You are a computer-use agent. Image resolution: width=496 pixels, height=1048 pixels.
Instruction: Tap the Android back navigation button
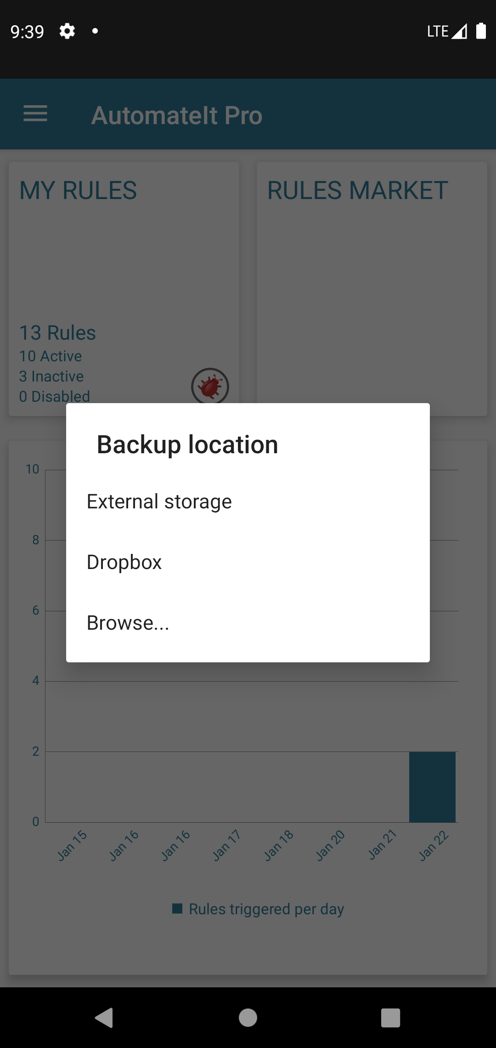click(104, 1017)
